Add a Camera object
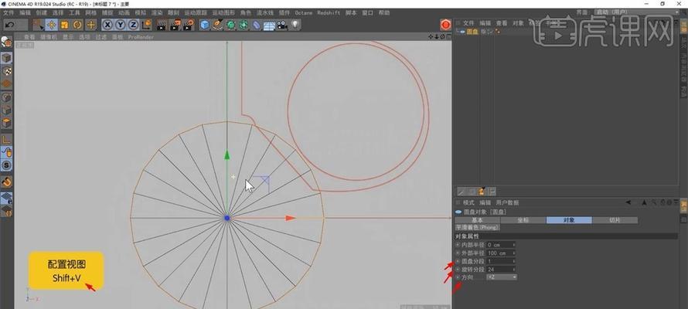 281,25
